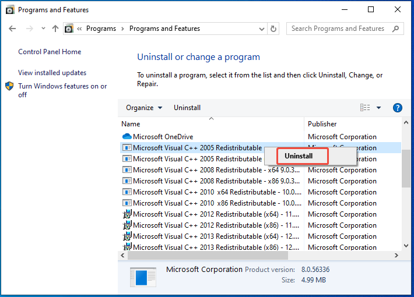
Task: Click product version 8.0.56336 value
Action: coord(315,270)
